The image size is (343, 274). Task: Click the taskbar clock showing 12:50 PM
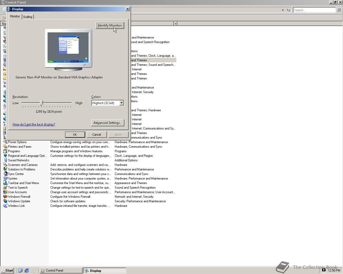pos(334,271)
